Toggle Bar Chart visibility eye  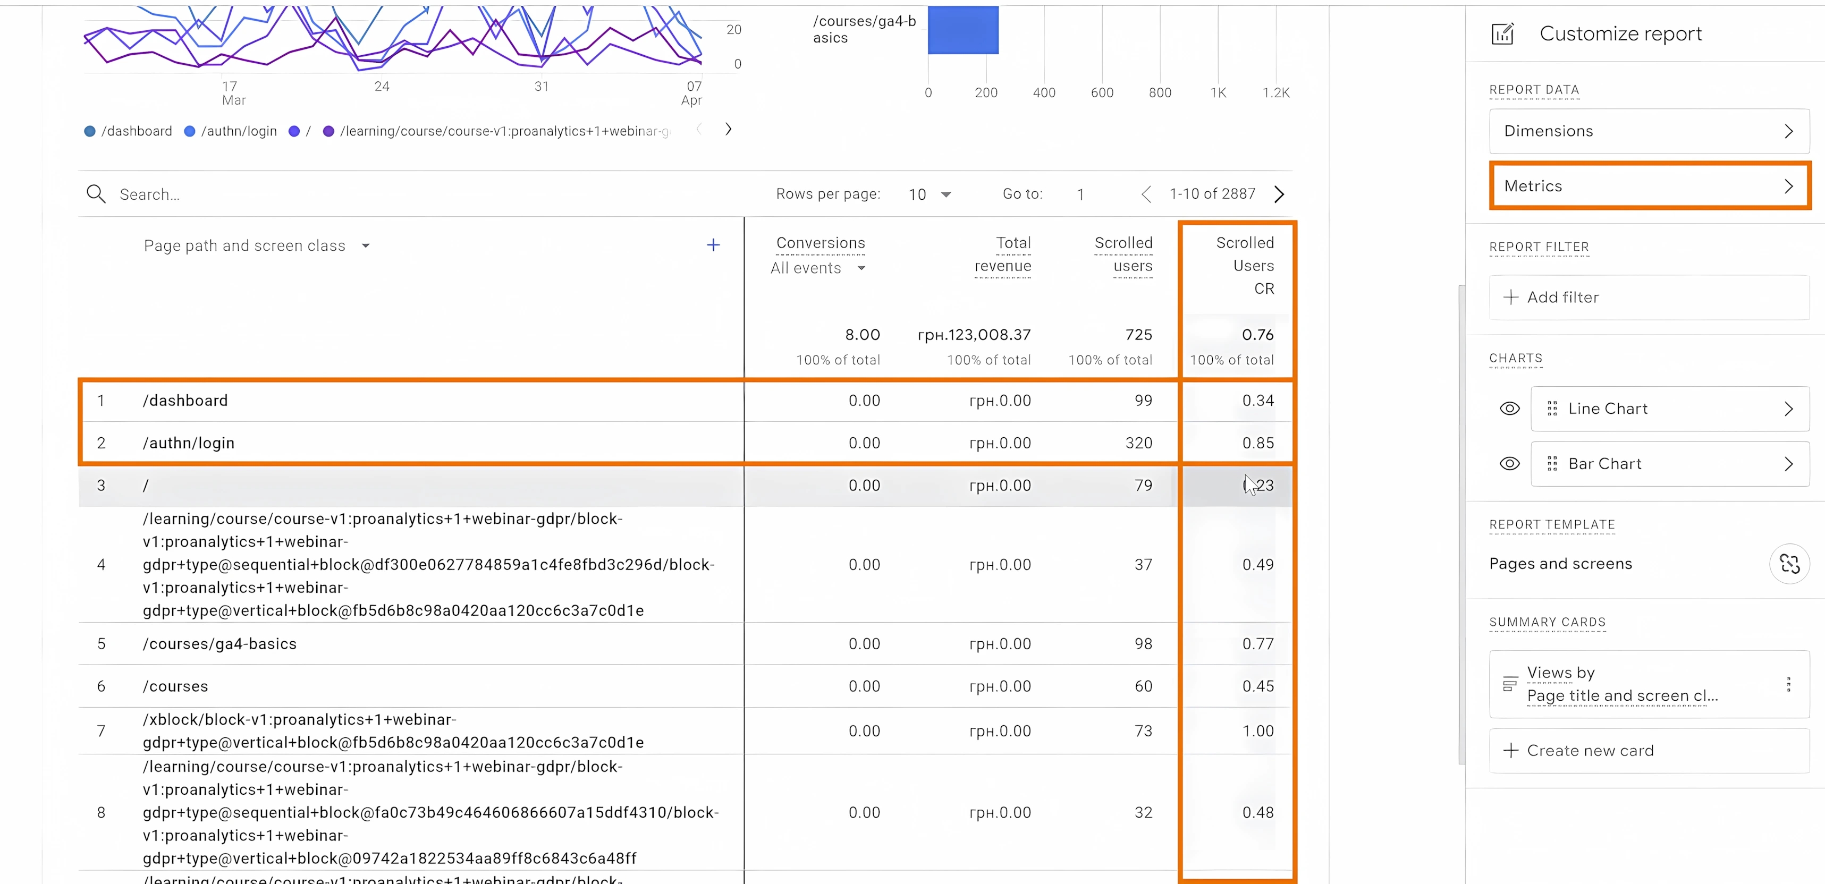point(1510,464)
